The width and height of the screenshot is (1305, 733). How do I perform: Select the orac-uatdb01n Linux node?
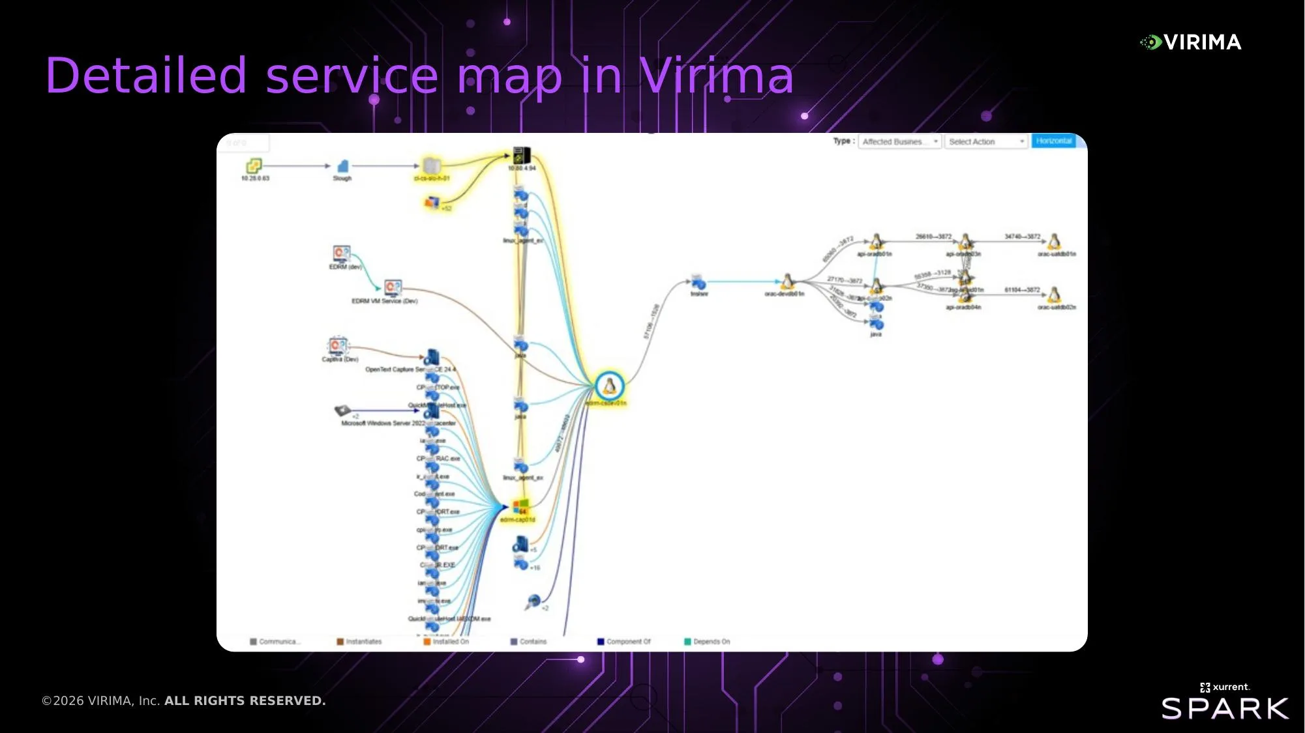click(1054, 242)
